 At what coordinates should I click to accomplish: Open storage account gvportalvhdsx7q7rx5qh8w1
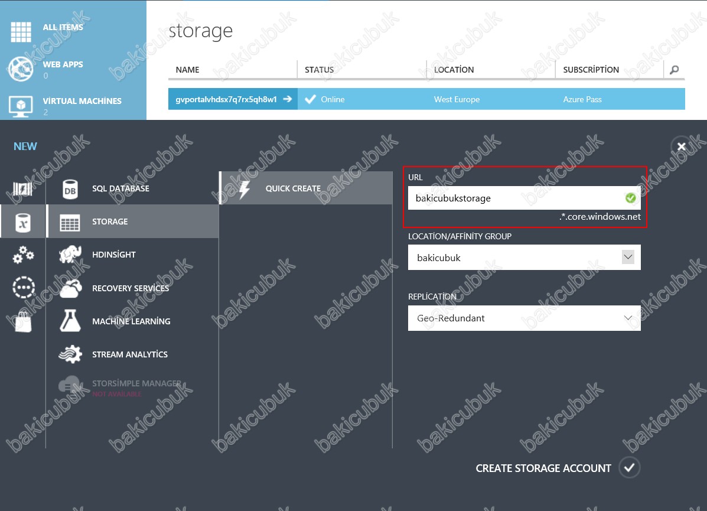tap(226, 99)
